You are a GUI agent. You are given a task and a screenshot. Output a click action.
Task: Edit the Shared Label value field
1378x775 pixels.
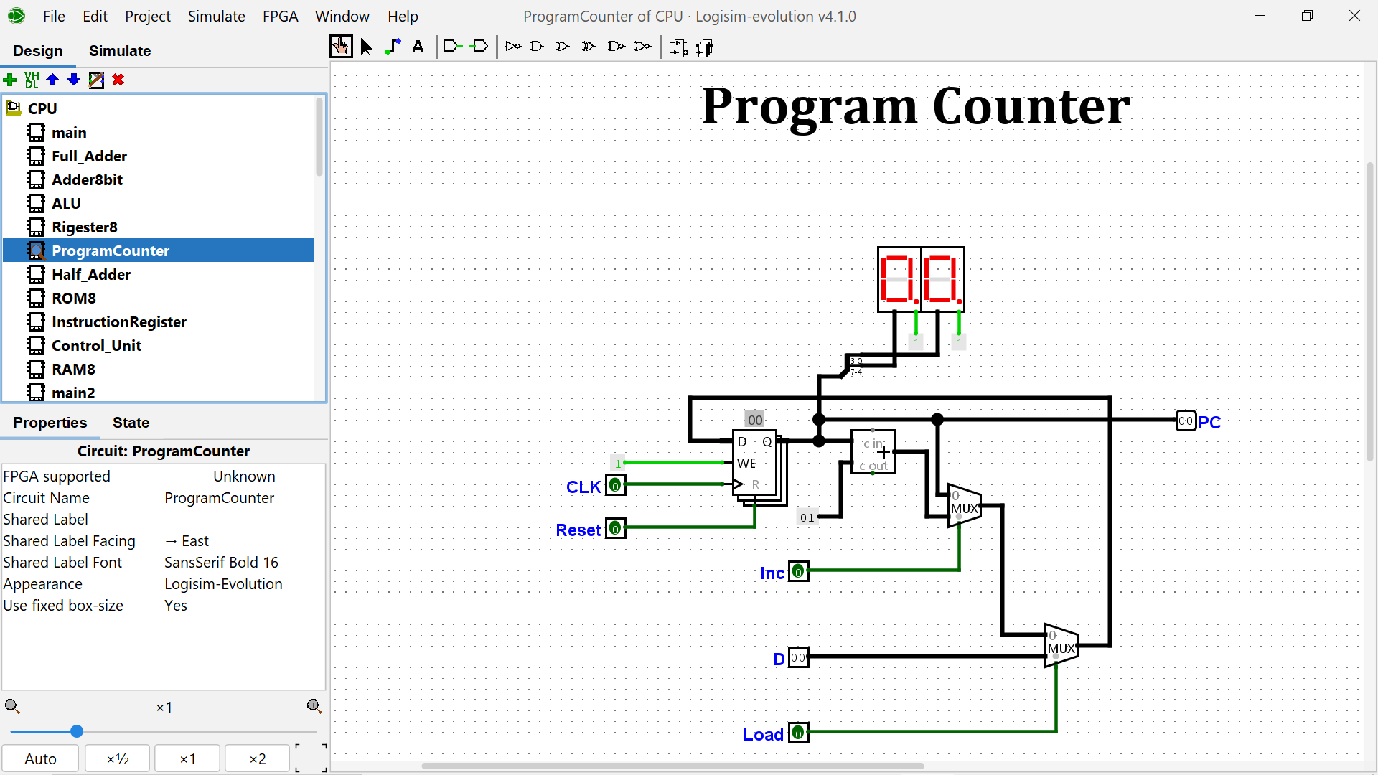pos(244,520)
